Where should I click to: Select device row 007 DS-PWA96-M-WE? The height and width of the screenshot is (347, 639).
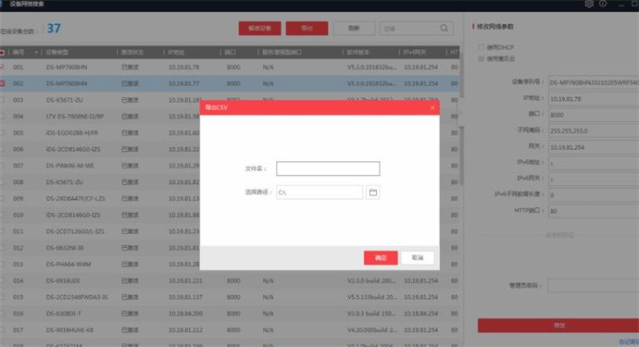(100, 166)
